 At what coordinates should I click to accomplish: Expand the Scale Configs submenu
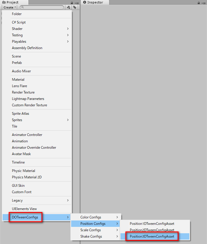[96, 230]
